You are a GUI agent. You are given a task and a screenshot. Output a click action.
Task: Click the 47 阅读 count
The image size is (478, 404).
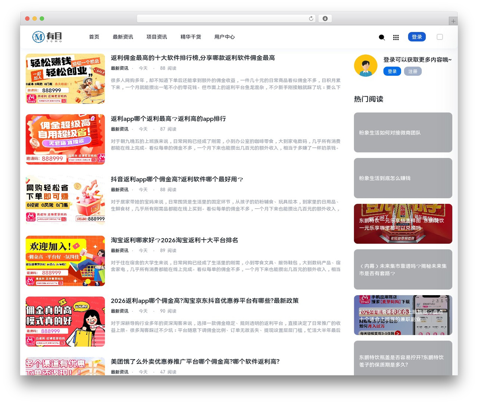pos(168,372)
